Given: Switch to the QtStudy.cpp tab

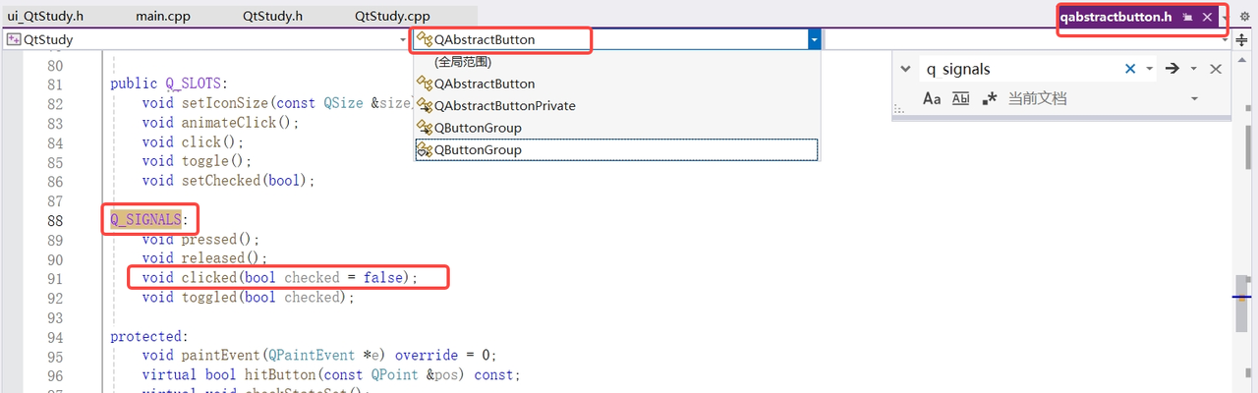Looking at the screenshot, I should 392,17.
